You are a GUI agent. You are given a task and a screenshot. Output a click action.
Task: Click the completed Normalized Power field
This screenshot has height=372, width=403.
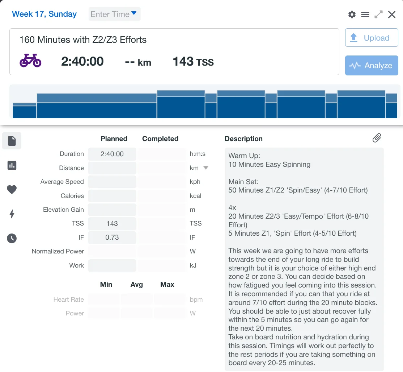[x=162, y=251]
